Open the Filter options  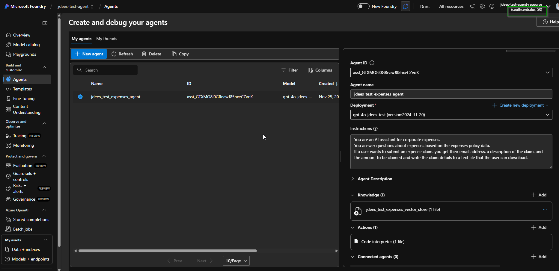(290, 70)
